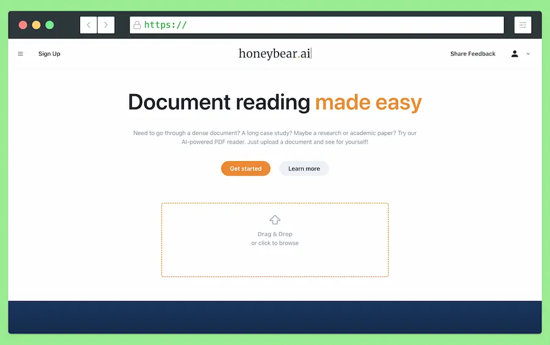Click the 'Need to go through a dense document' paragraph
Screen dimensions: 550x345
coord(274,137)
